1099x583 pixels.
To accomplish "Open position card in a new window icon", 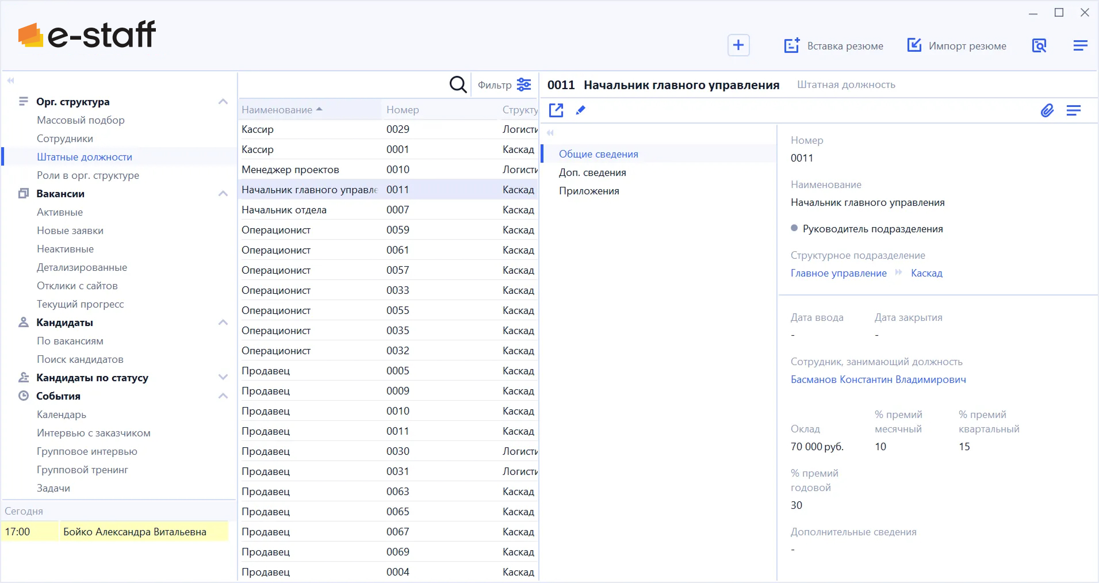I will (x=556, y=110).
